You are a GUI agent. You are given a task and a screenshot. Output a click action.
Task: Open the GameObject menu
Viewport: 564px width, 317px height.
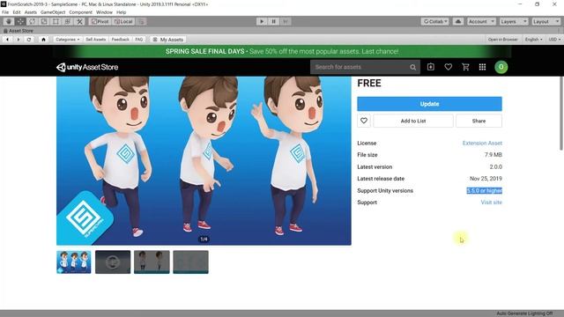pos(53,12)
